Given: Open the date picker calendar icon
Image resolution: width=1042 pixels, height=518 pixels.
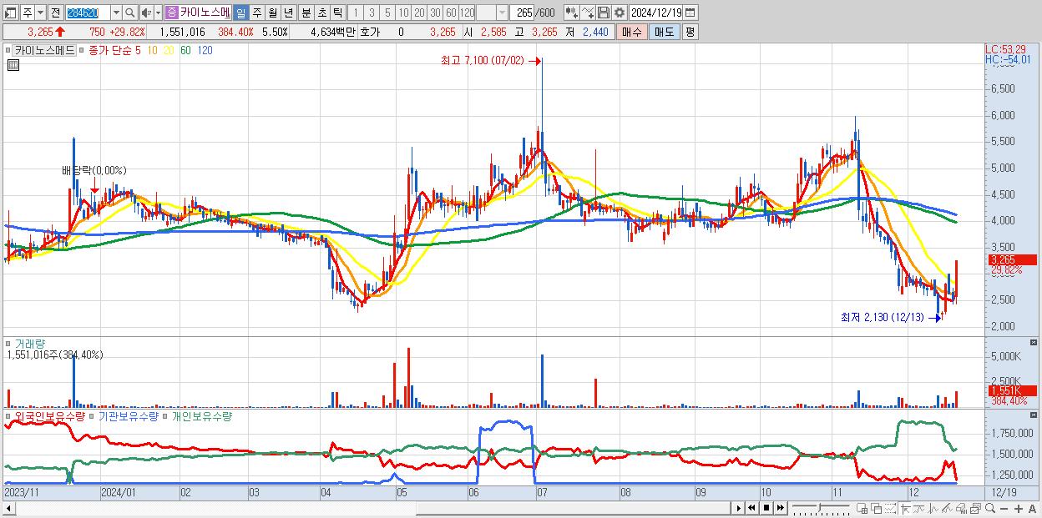Looking at the screenshot, I should [690, 13].
